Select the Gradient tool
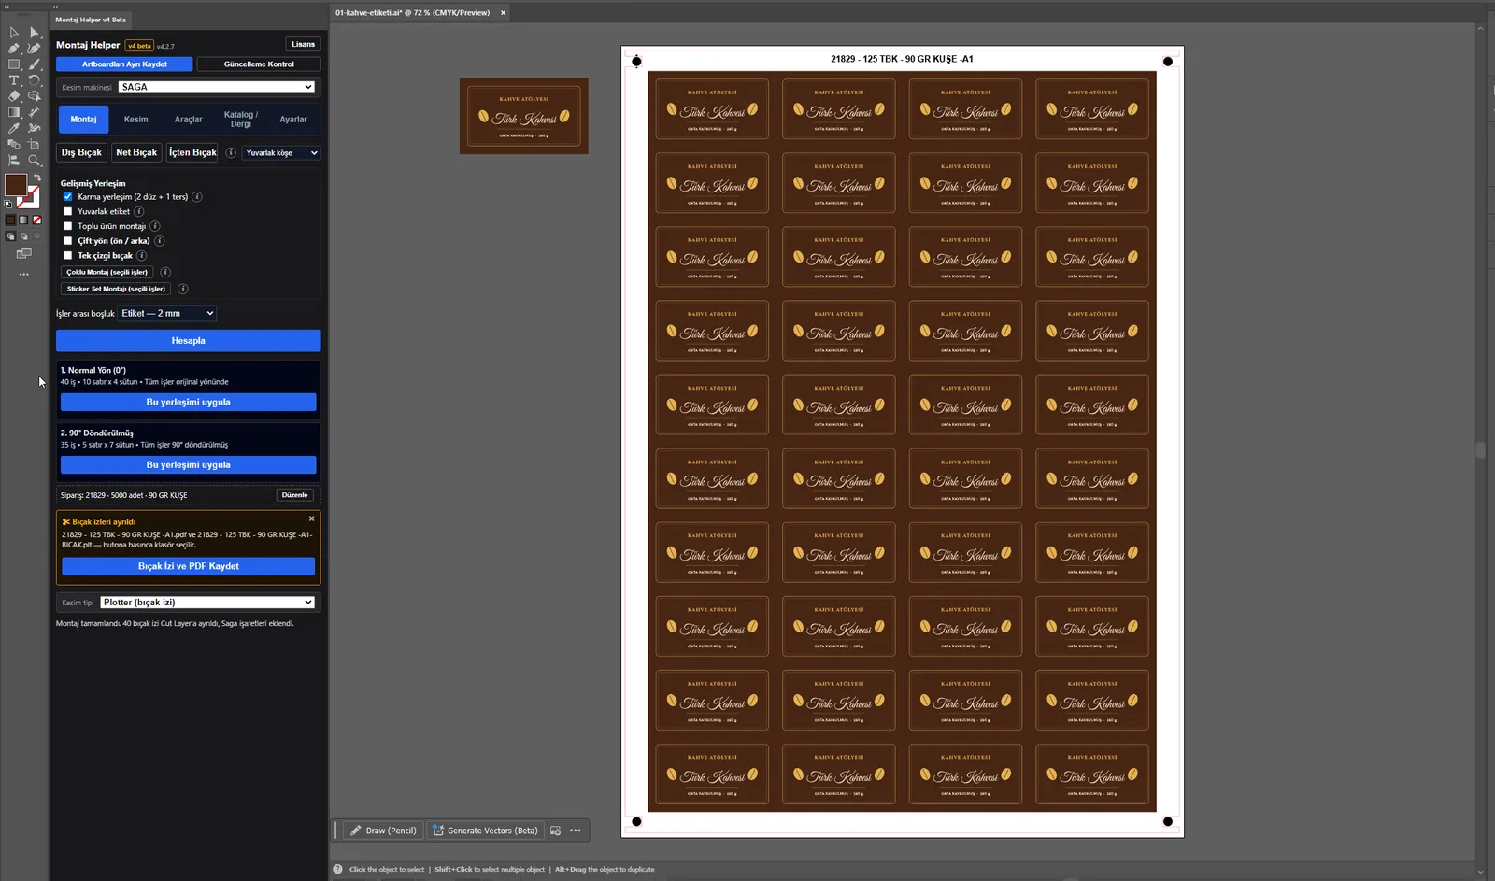The width and height of the screenshot is (1495, 881). [14, 112]
